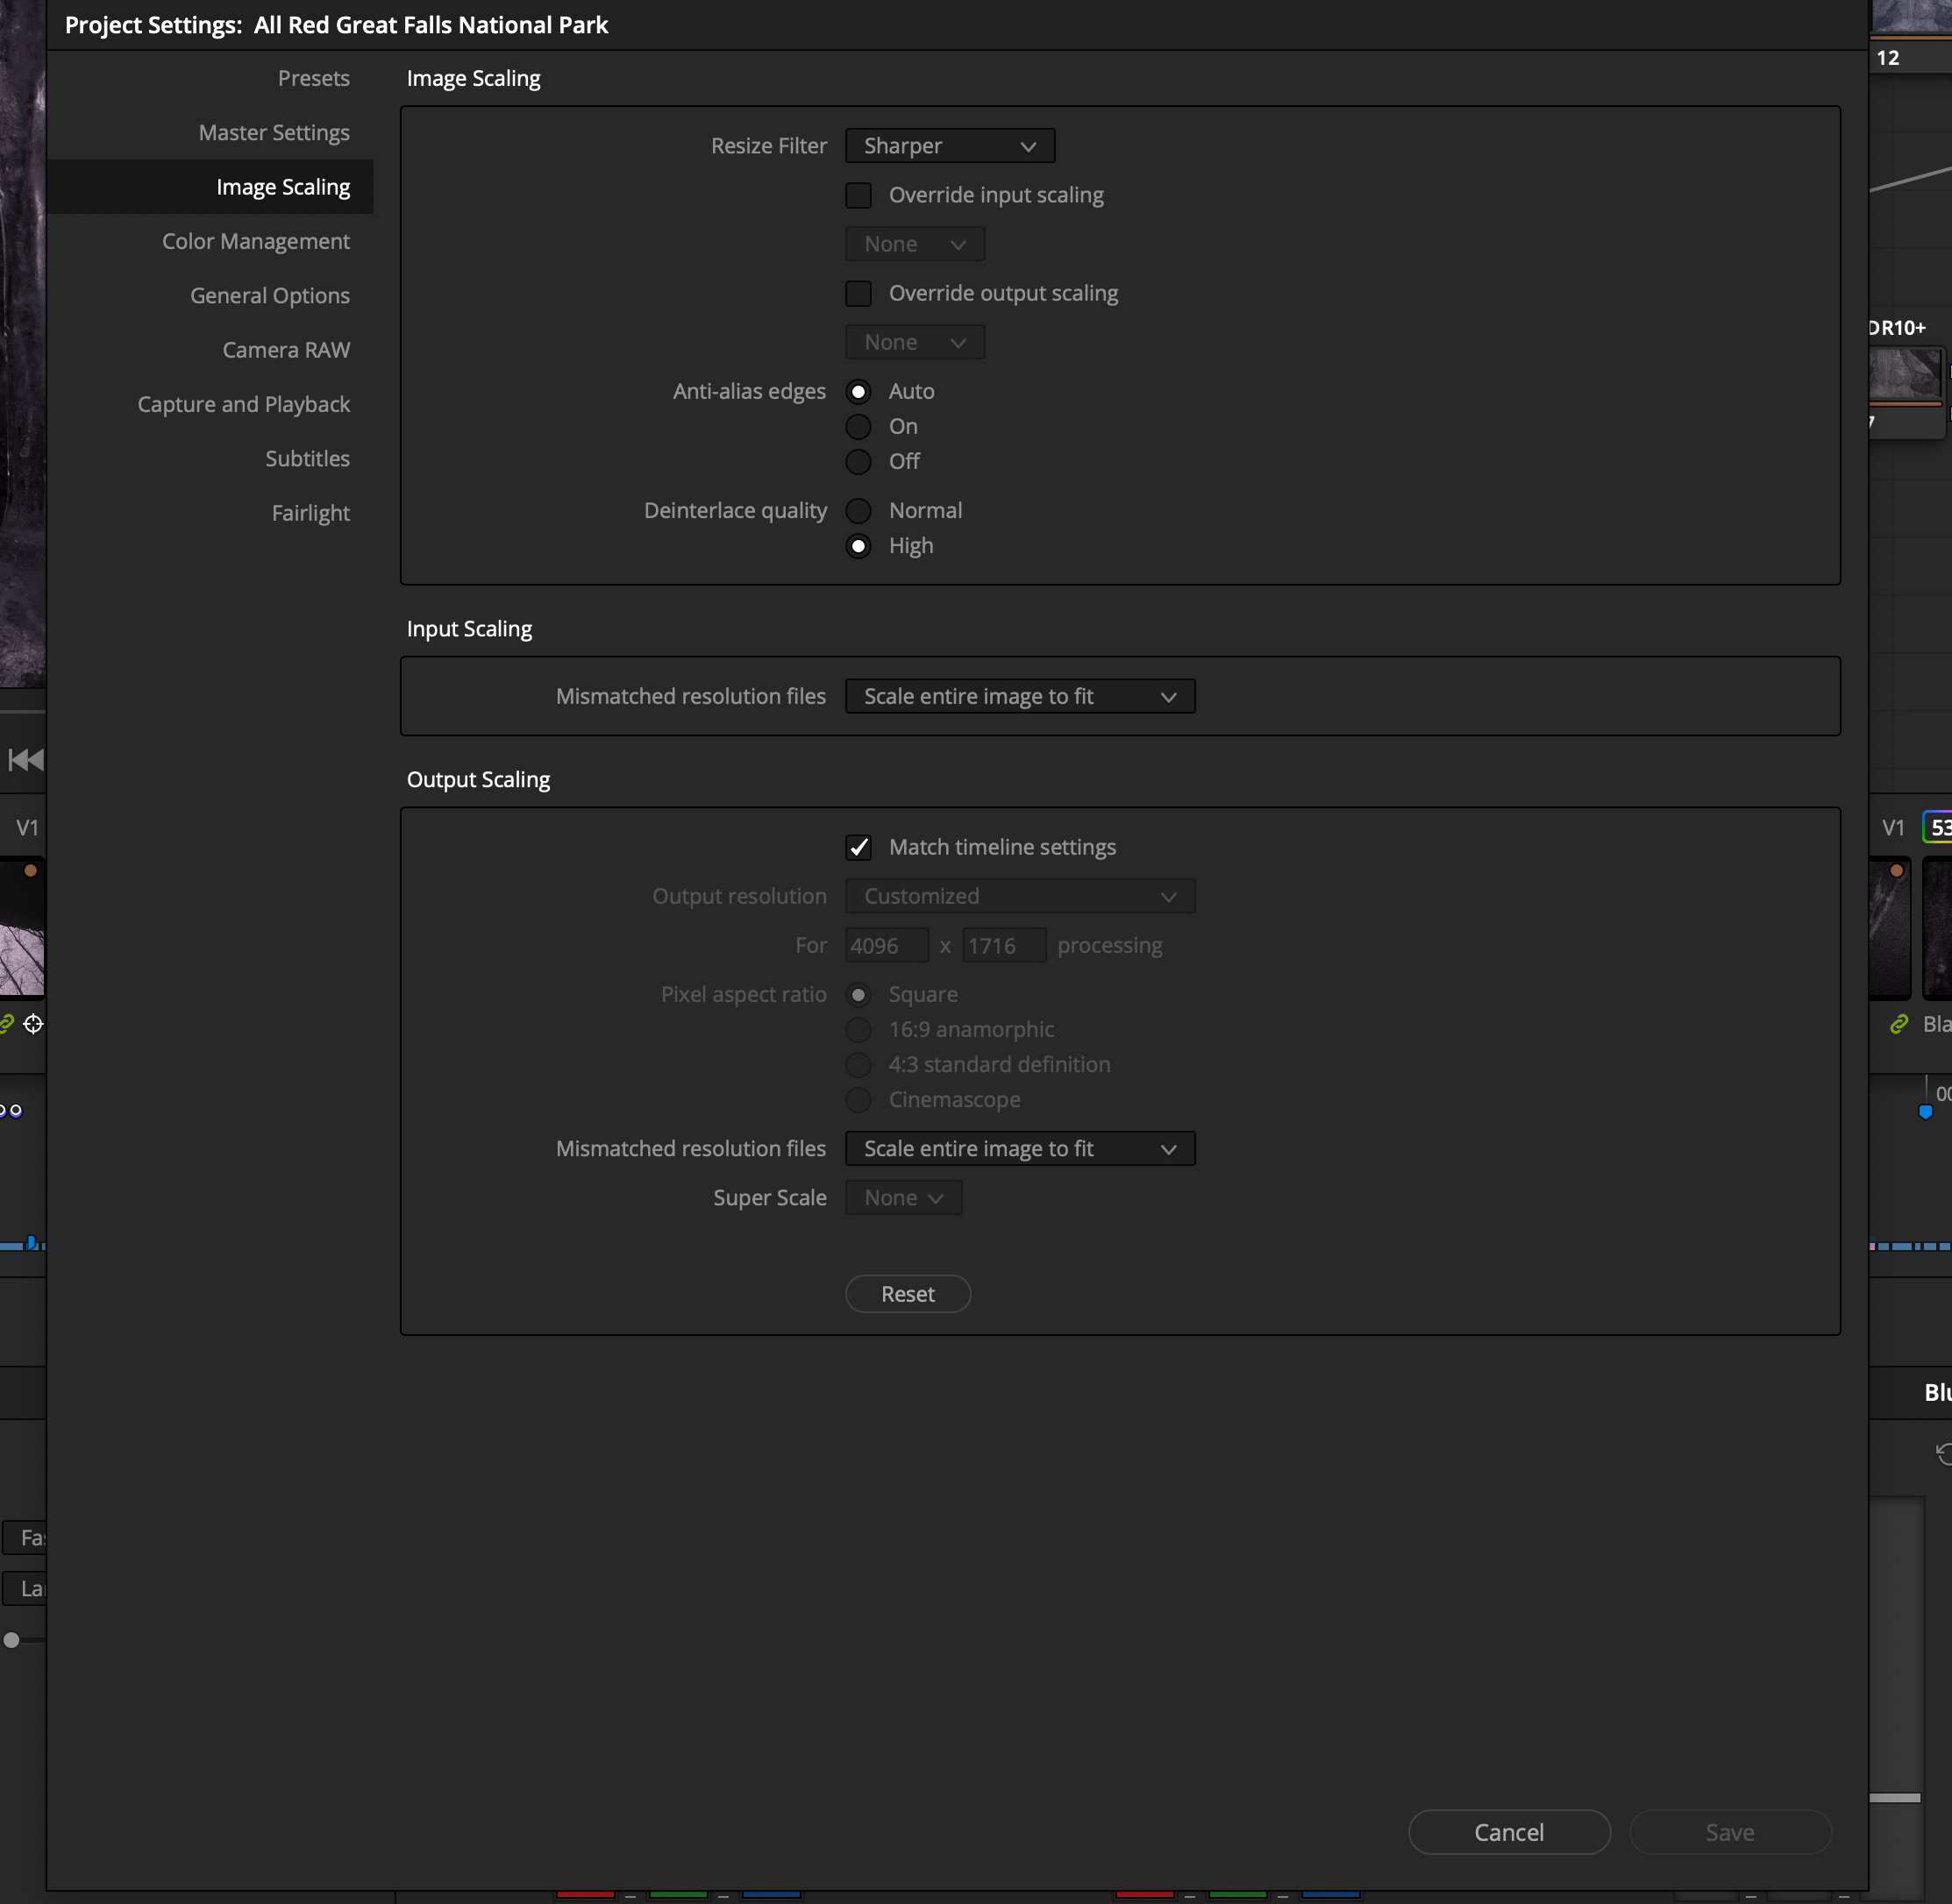Click the 4096 width field

pyautogui.click(x=887, y=945)
